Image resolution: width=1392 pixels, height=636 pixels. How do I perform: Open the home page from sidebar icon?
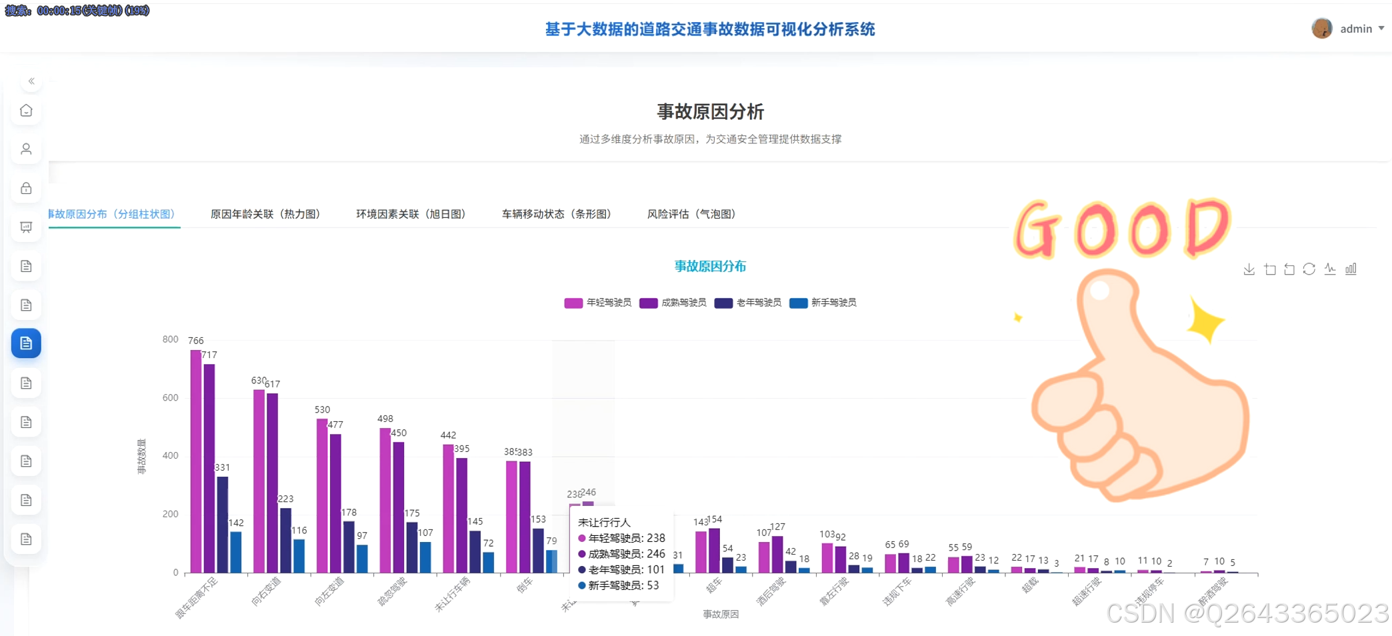[x=26, y=111]
